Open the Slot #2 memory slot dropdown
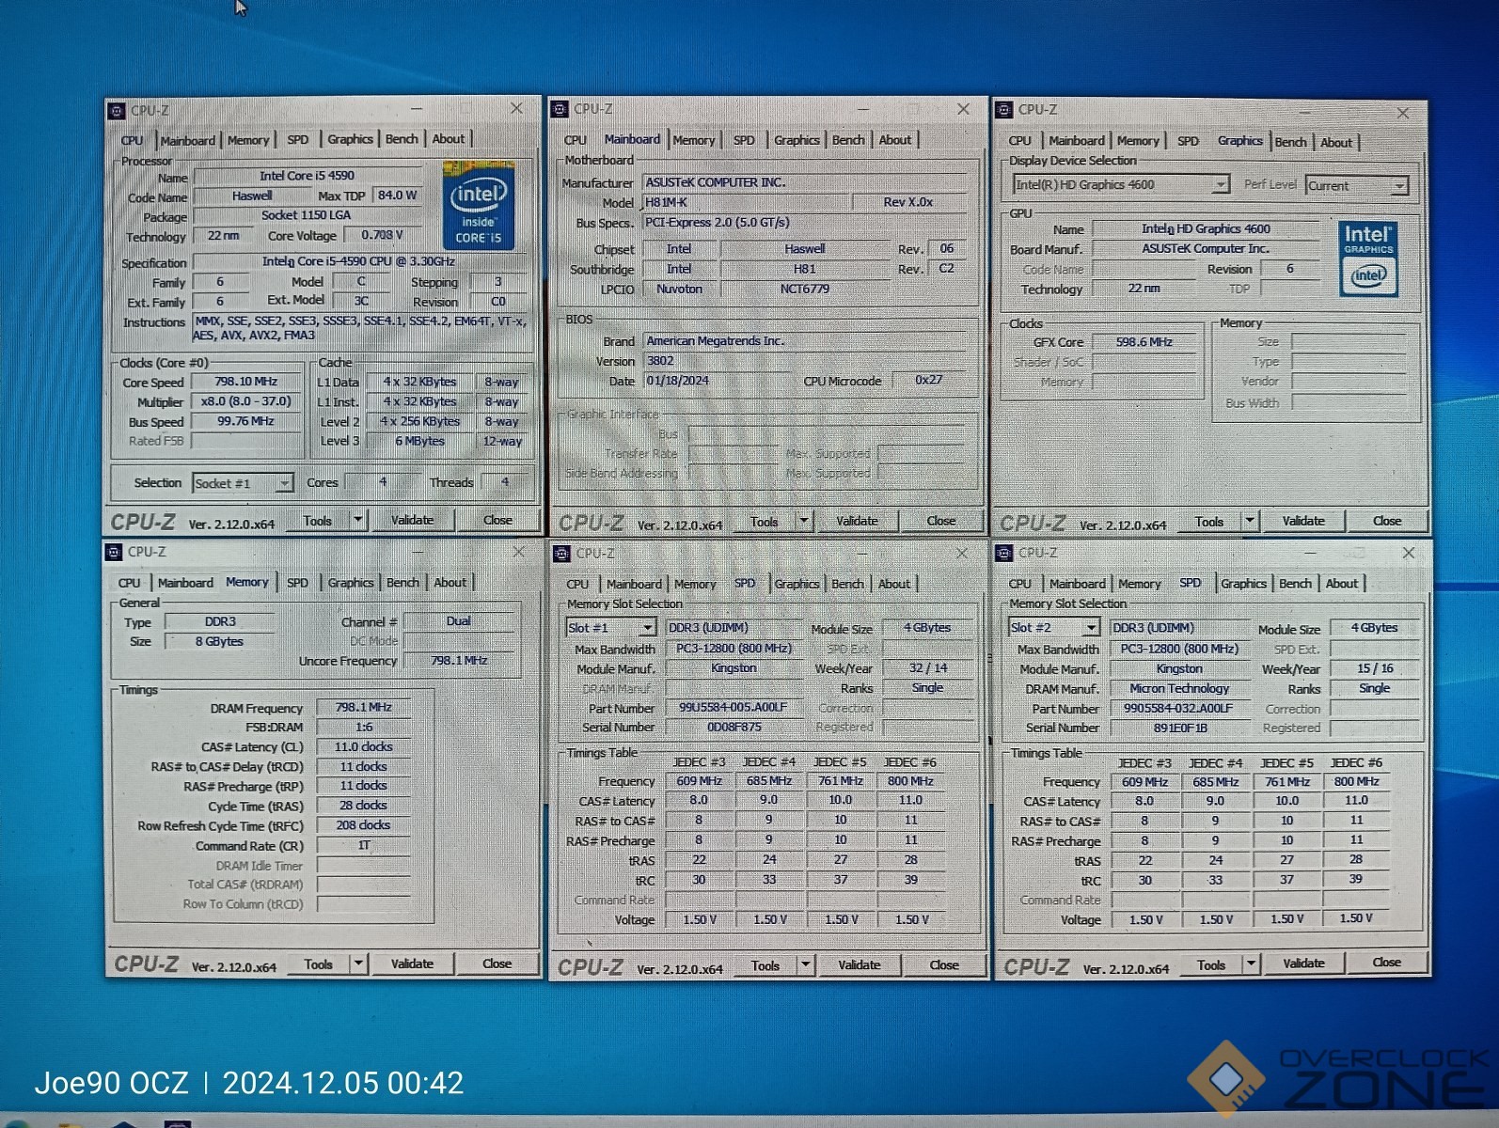This screenshot has height=1128, width=1499. click(x=1054, y=627)
